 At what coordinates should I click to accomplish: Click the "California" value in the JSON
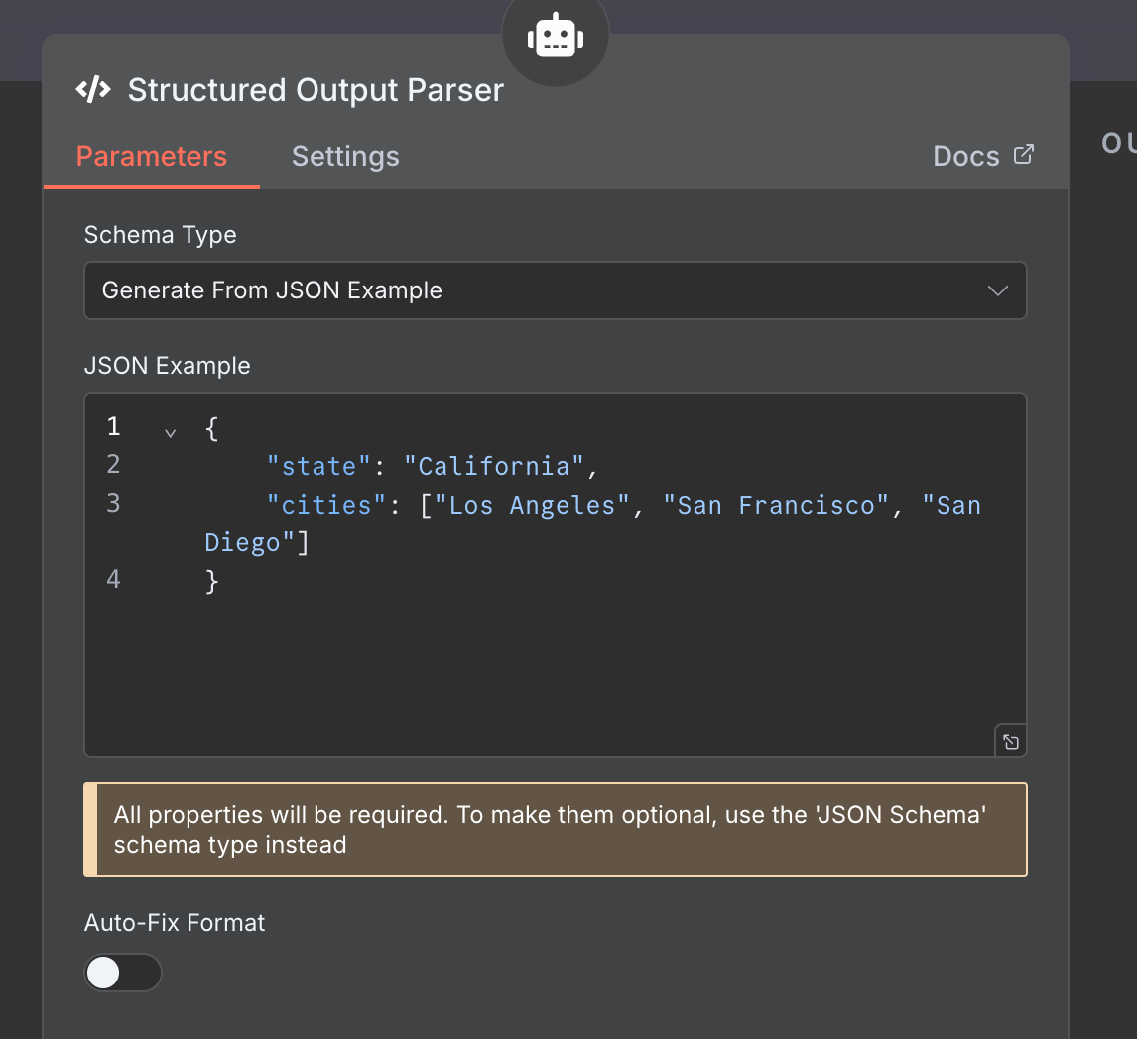coord(494,466)
